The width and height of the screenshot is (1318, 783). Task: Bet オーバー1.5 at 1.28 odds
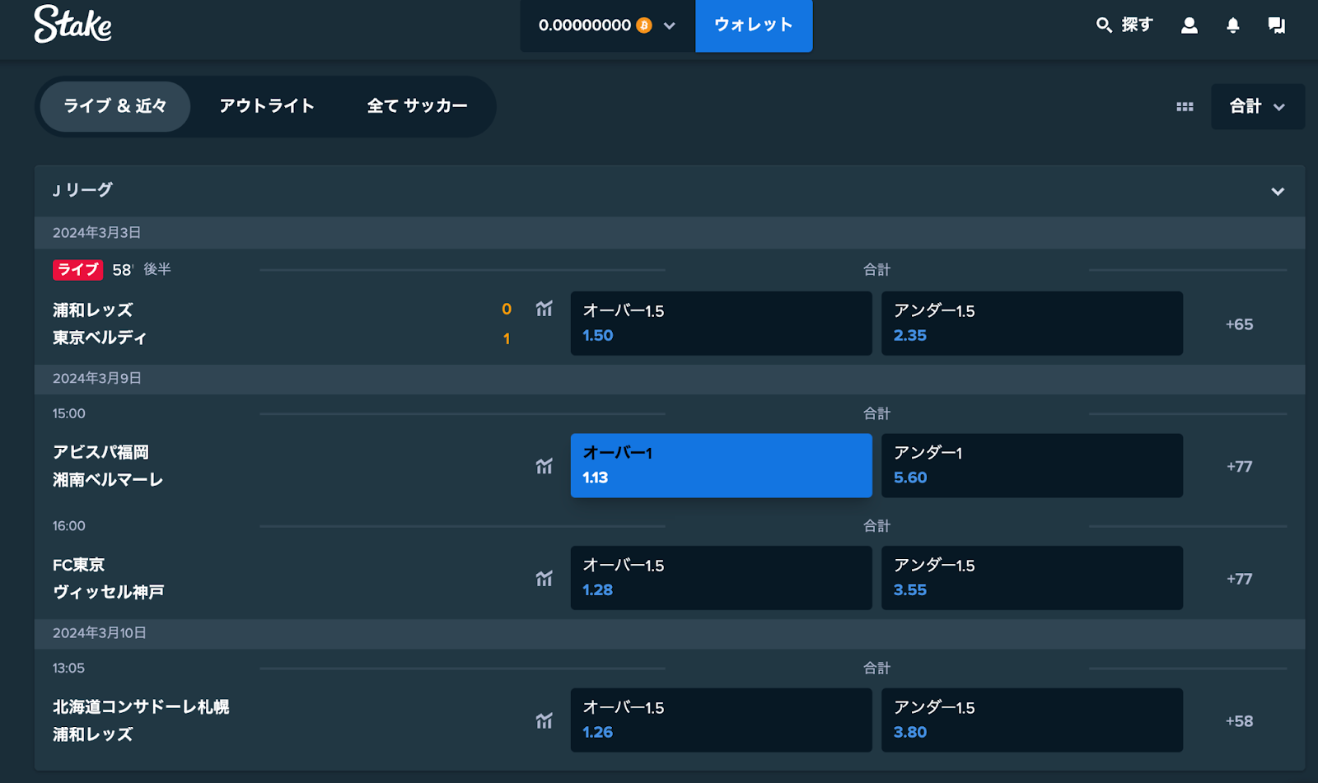click(721, 578)
